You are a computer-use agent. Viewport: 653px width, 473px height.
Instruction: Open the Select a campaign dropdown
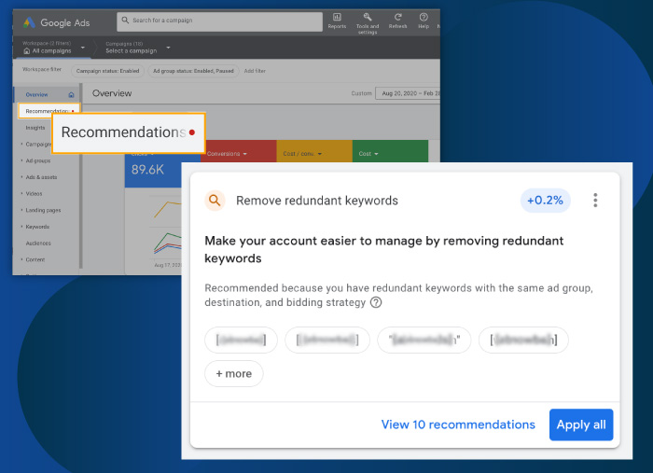(x=168, y=47)
